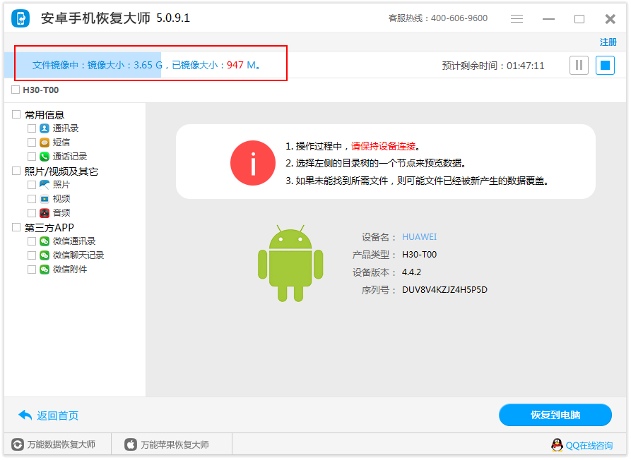Image resolution: width=631 pixels, height=460 pixels.
Task: Check the H30-T00 device checkbox
Action: (x=16, y=90)
